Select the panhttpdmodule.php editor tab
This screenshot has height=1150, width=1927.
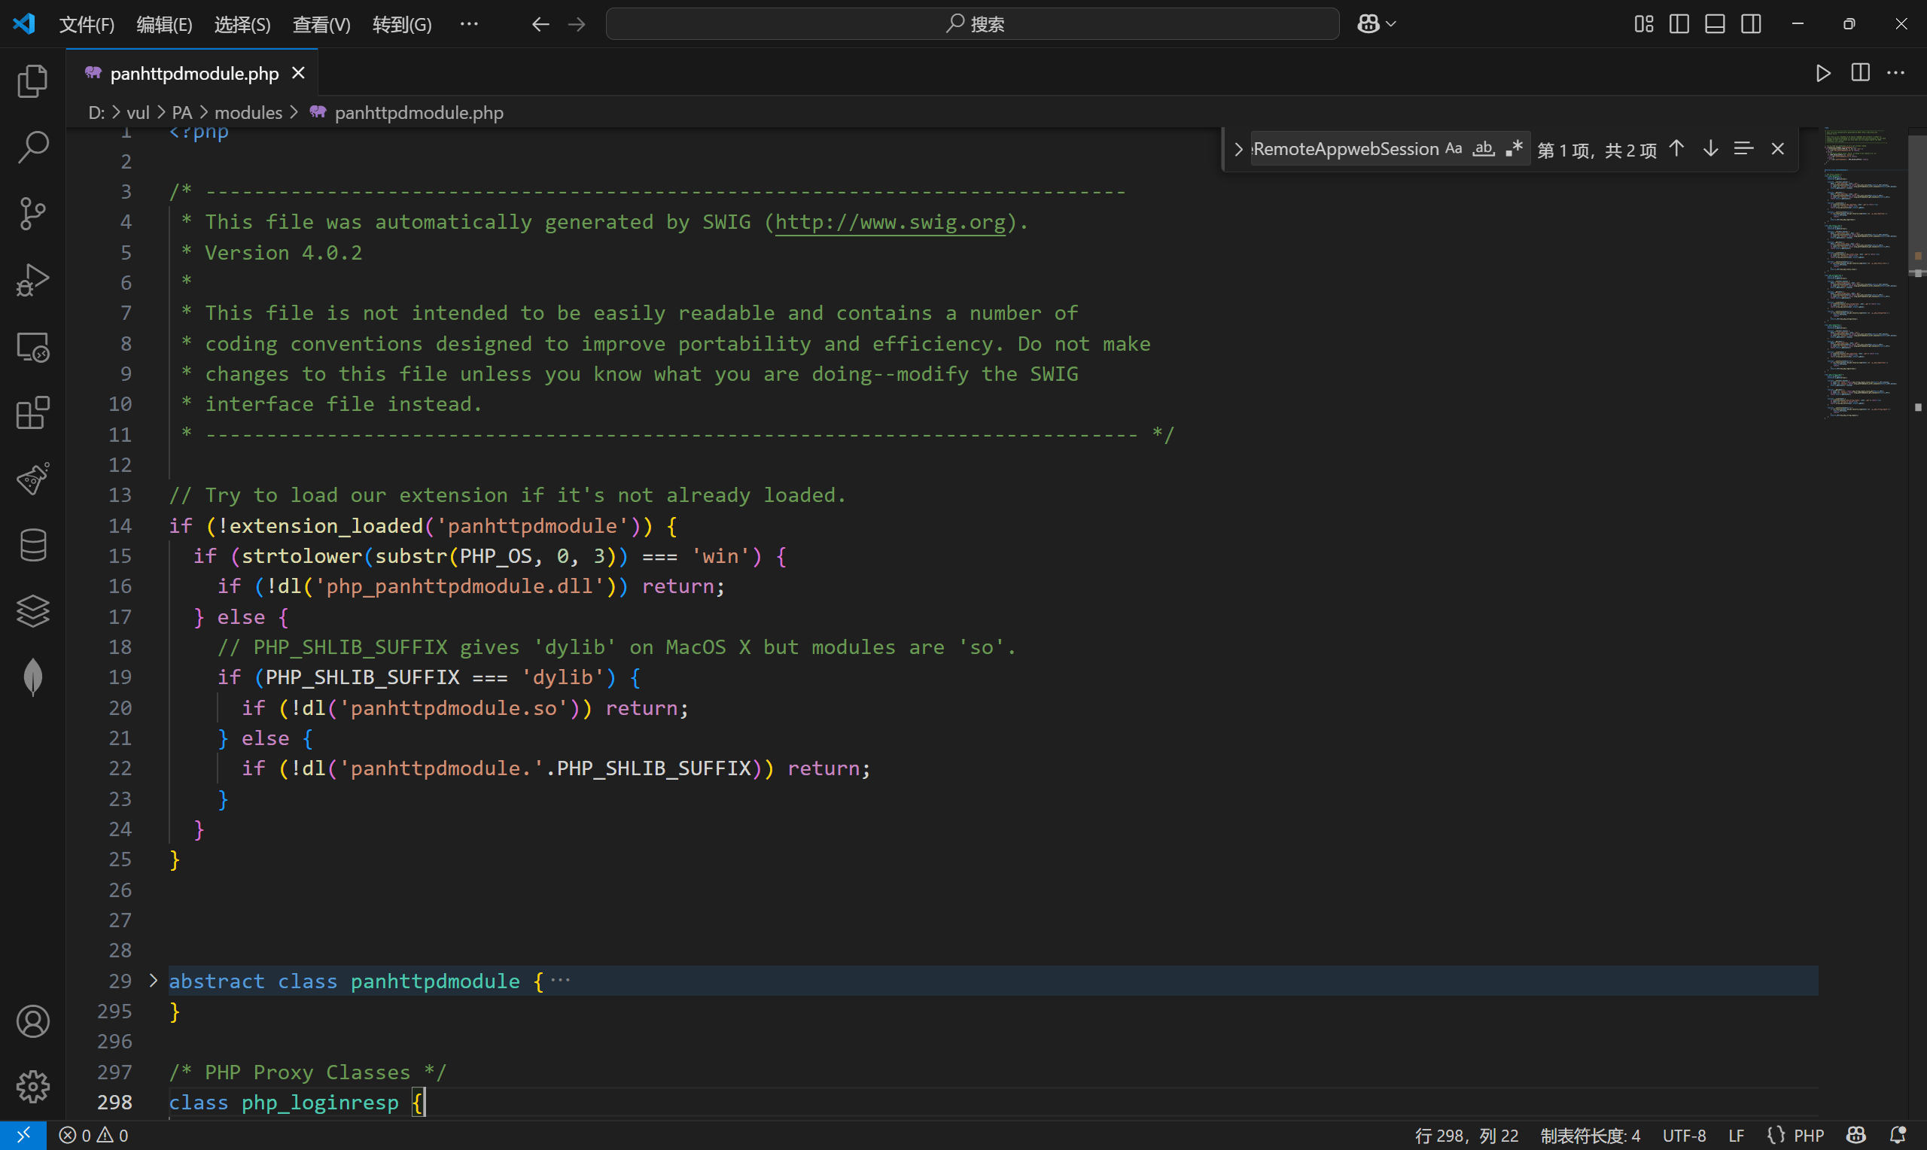click(x=193, y=74)
